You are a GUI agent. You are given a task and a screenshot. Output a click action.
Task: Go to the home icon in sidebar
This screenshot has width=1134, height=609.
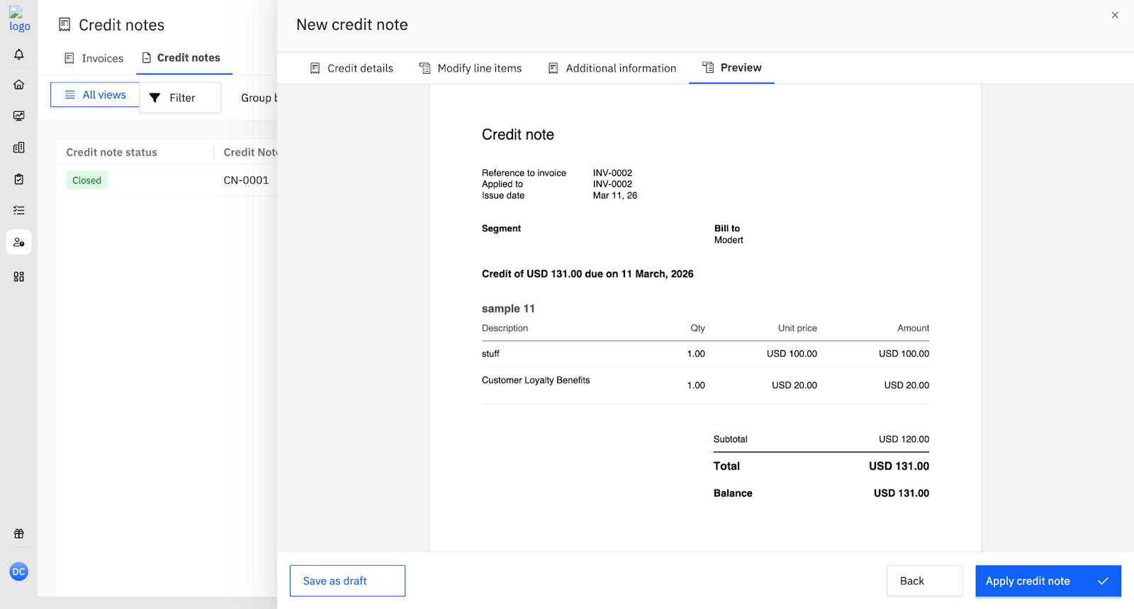19,85
